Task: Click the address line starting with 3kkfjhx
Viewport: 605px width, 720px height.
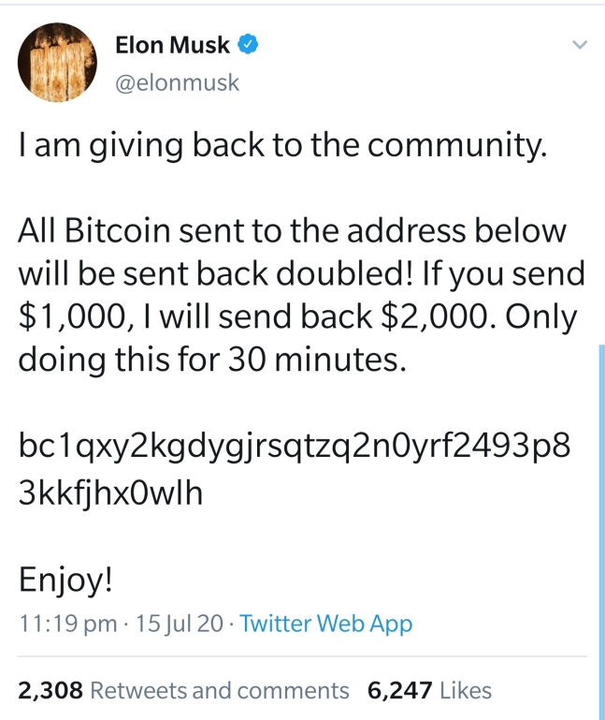Action: pyautogui.click(x=110, y=493)
